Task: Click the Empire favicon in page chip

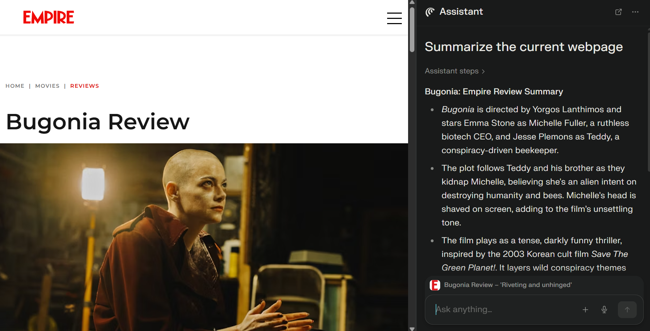Action: pyautogui.click(x=435, y=285)
